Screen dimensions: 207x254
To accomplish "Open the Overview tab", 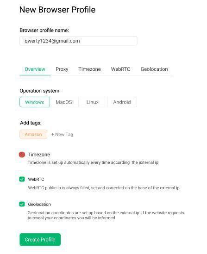I will [x=35, y=69].
